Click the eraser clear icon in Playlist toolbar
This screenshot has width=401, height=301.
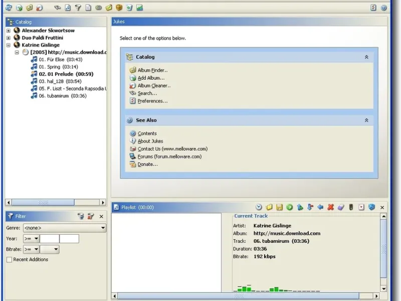341,207
